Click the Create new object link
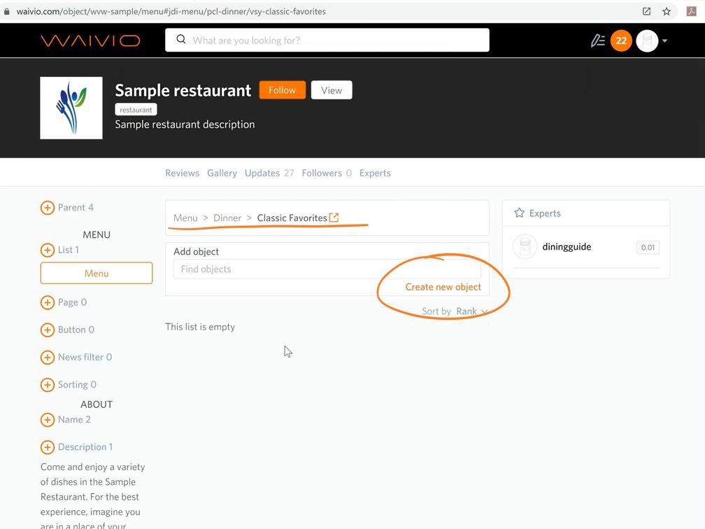The height and width of the screenshot is (529, 705). click(x=443, y=287)
